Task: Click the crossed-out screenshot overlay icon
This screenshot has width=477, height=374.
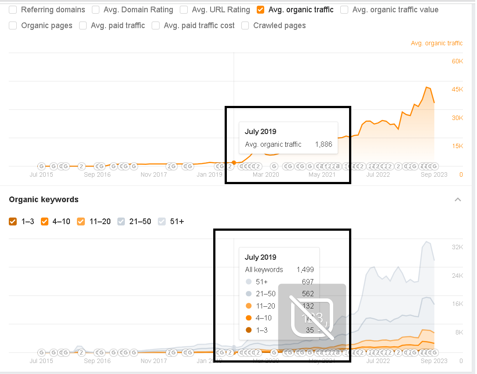Action: click(312, 317)
